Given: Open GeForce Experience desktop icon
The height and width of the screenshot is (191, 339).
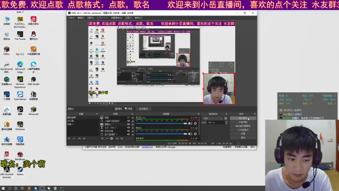Looking at the screenshot, I should [x=20, y=82].
